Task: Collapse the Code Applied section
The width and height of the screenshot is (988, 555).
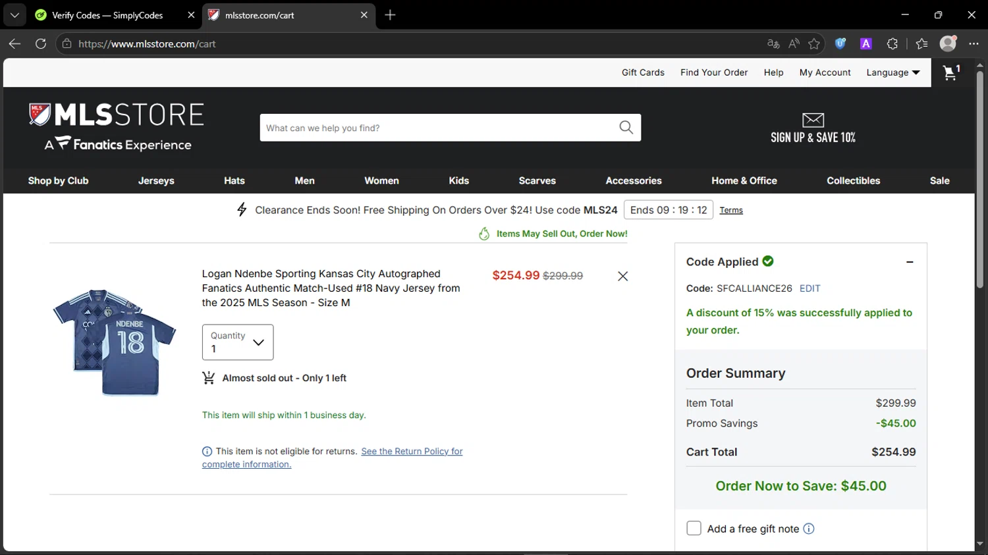Action: point(910,262)
